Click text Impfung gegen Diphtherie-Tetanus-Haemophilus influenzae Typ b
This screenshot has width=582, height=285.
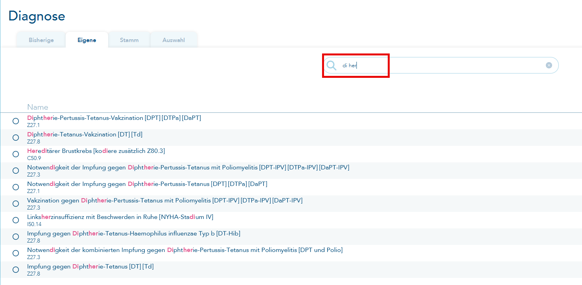pos(121,234)
